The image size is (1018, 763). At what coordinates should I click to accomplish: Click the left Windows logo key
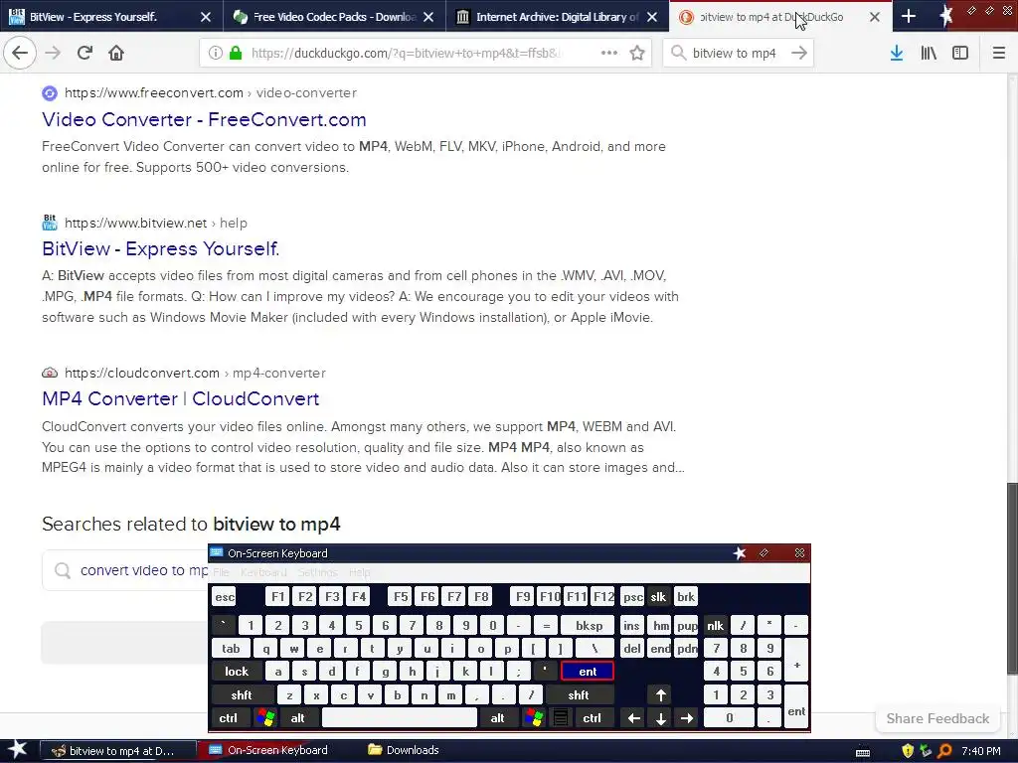[264, 718]
